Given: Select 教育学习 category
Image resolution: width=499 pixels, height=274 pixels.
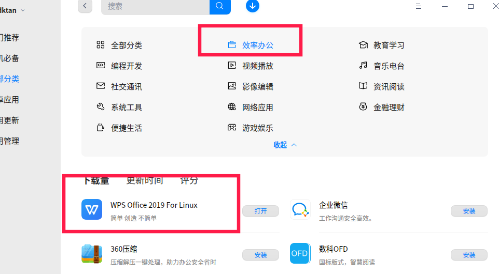Looking at the screenshot, I should pyautogui.click(x=389, y=45).
